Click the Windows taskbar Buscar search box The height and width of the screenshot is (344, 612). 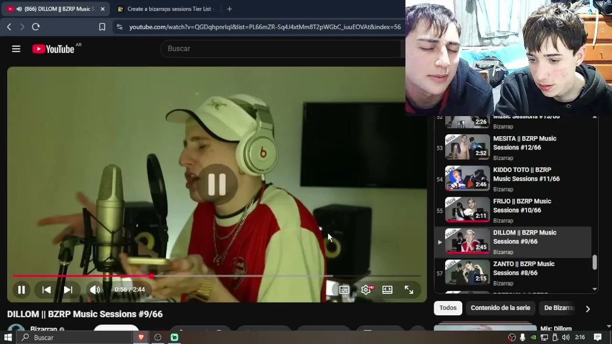click(74, 337)
